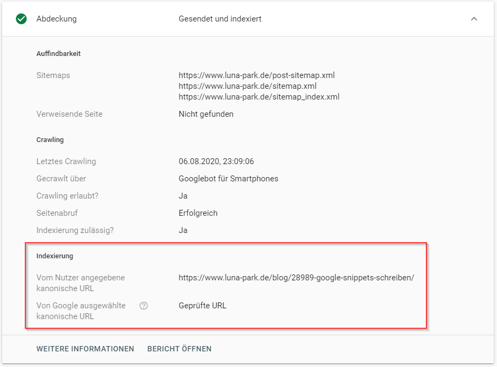
Task: Click the Auffindbarkeit heading
Action: click(x=58, y=53)
